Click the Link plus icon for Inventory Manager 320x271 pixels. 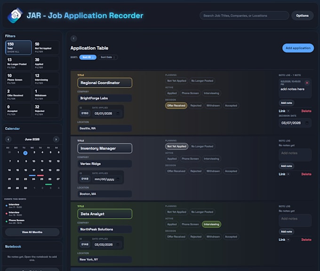coord(288,174)
